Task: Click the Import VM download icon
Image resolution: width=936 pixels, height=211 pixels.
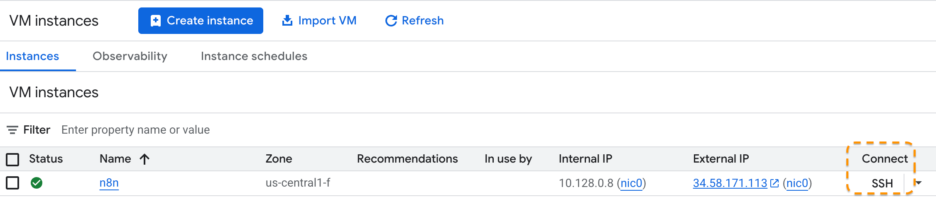Action: [287, 21]
